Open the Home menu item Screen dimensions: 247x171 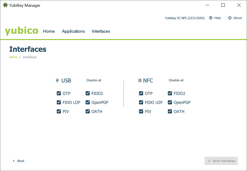(49, 31)
